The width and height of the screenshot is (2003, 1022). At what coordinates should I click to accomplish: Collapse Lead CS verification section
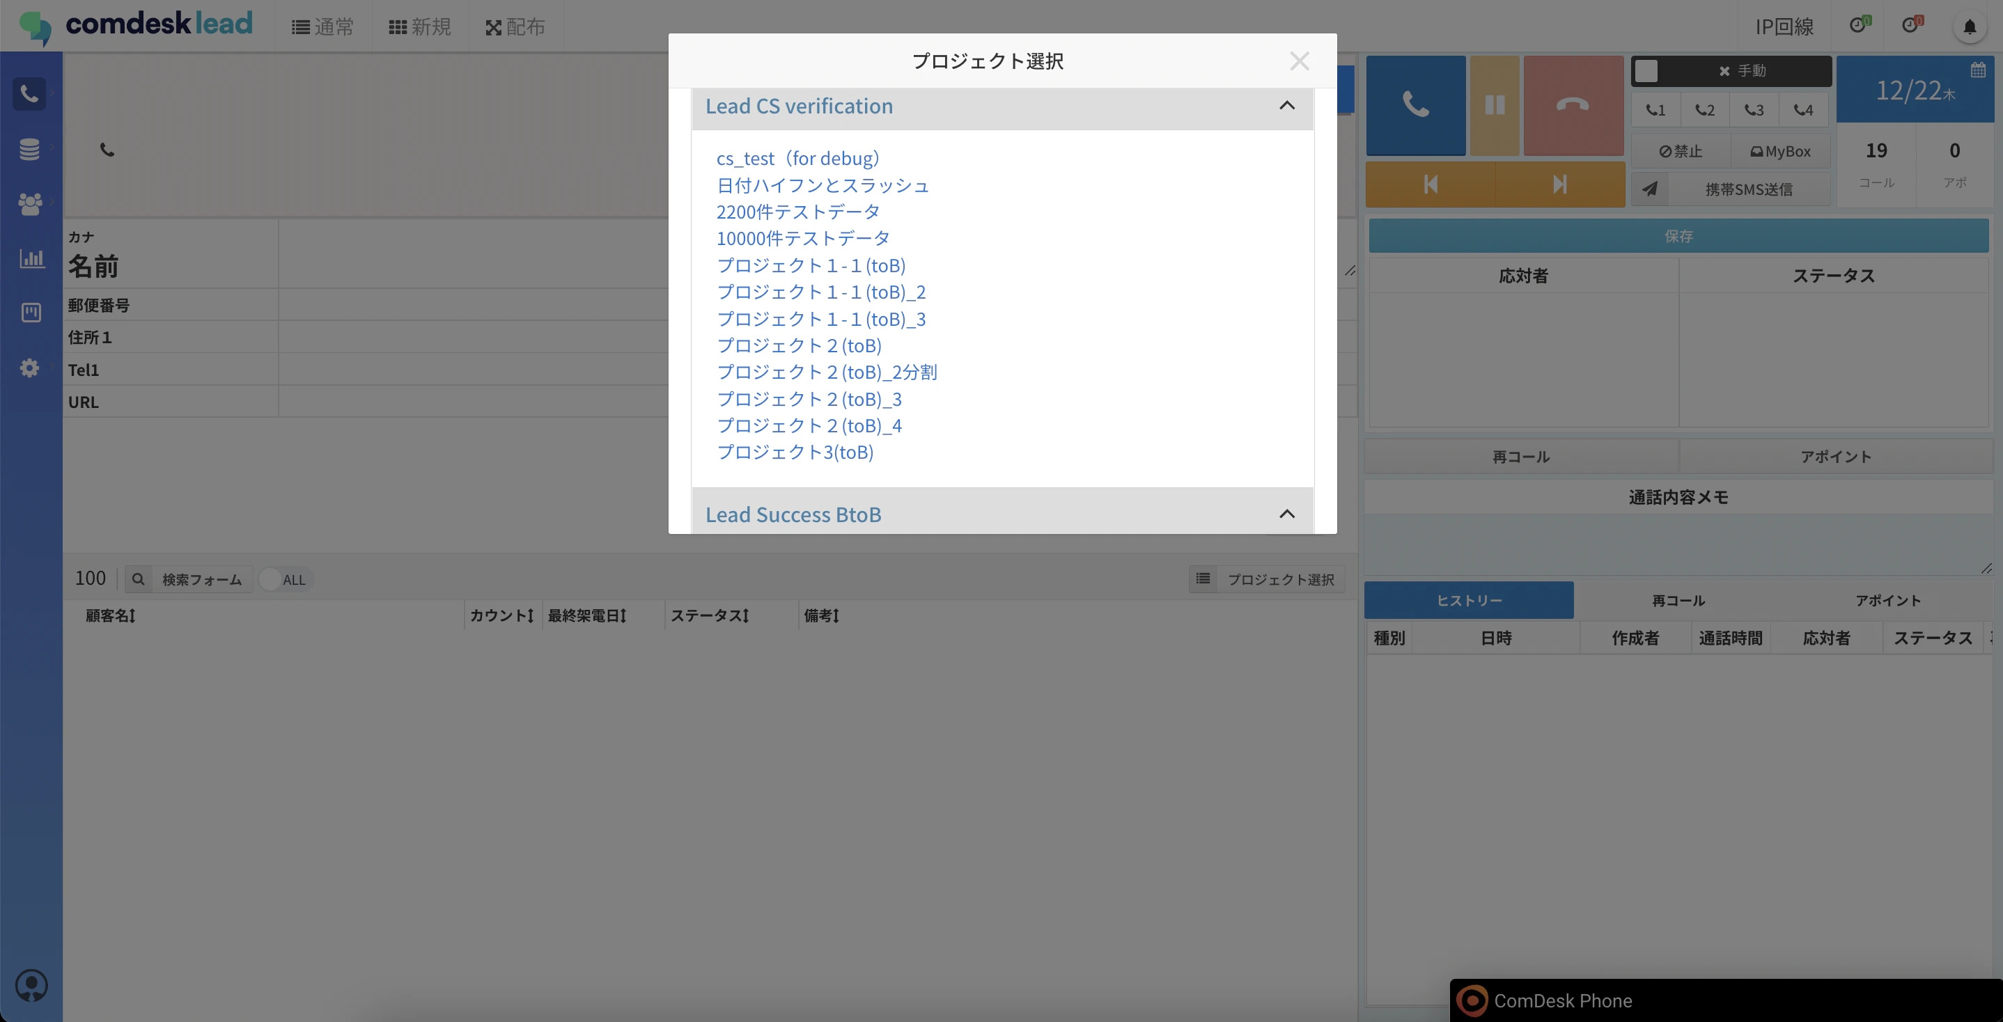(1287, 106)
